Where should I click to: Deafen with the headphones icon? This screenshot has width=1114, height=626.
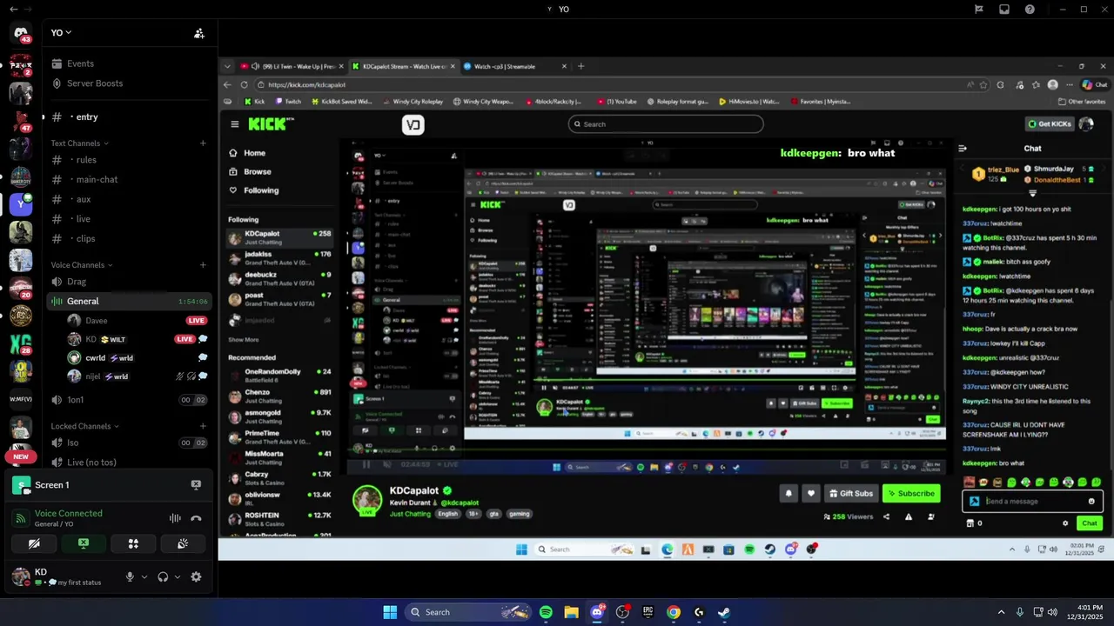163,576
